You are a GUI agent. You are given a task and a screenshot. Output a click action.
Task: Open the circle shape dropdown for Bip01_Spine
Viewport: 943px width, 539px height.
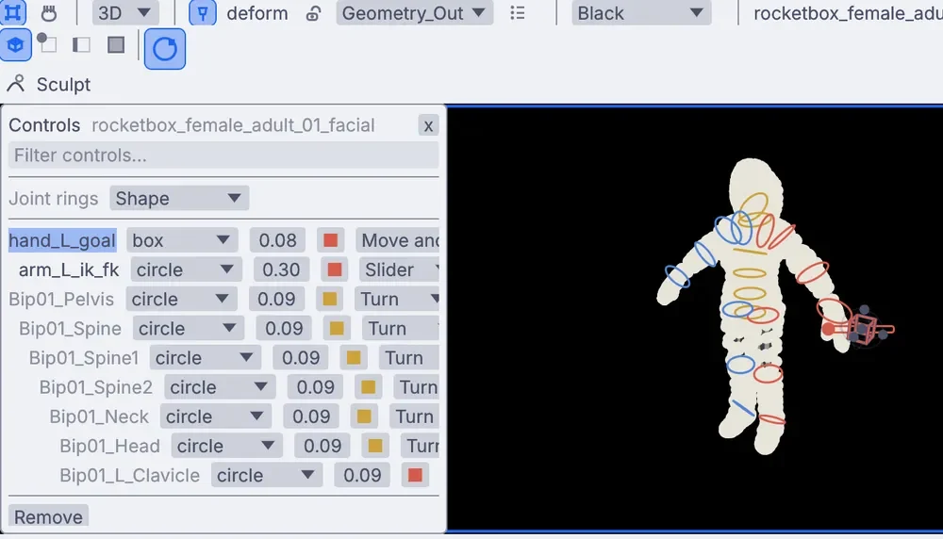pos(189,329)
